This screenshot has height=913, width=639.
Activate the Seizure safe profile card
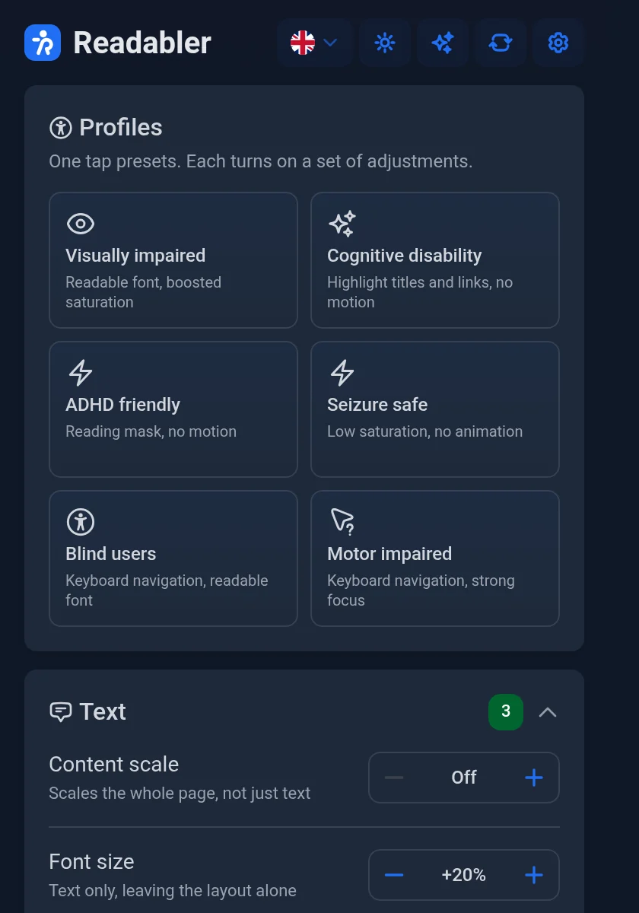coord(435,409)
